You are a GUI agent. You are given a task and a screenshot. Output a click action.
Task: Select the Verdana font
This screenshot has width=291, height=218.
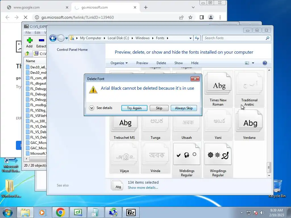tap(249, 124)
